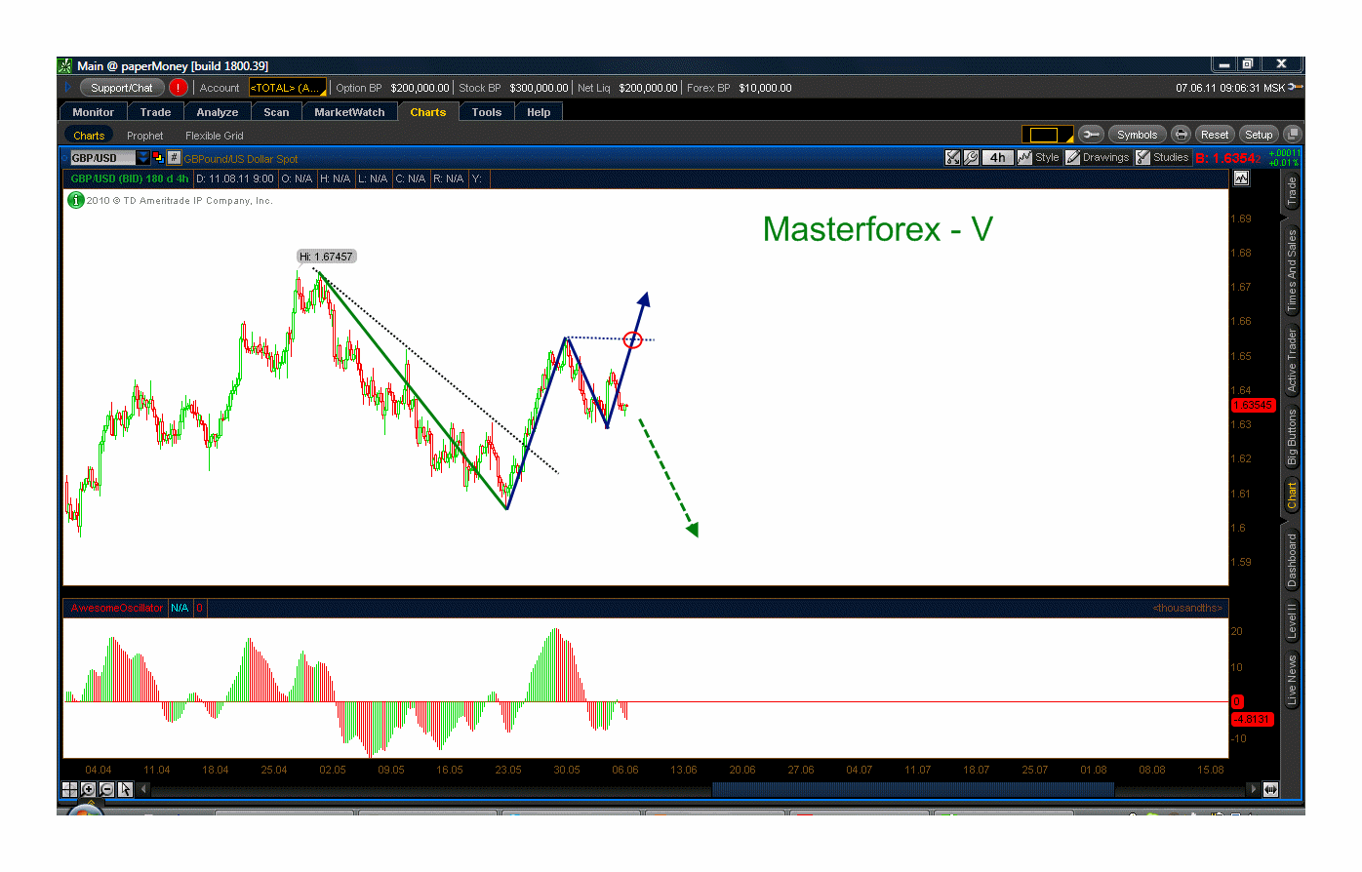
Task: Open the Drawings pencil menu
Action: [1098, 157]
